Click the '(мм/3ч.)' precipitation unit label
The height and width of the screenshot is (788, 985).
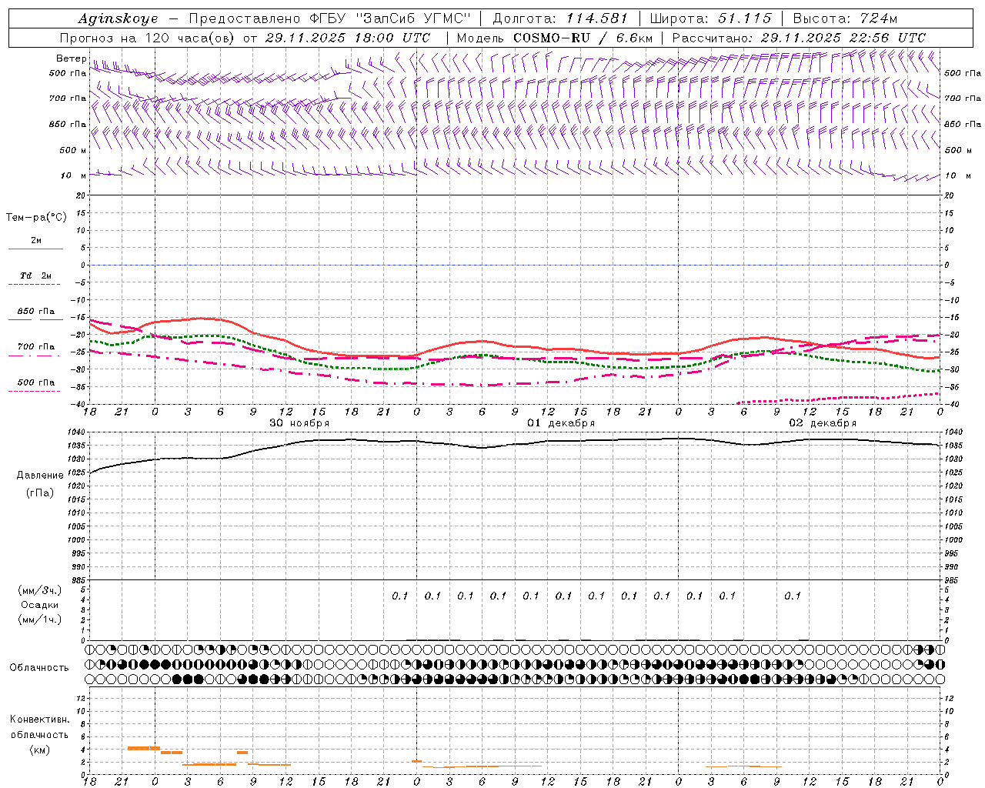coord(40,590)
